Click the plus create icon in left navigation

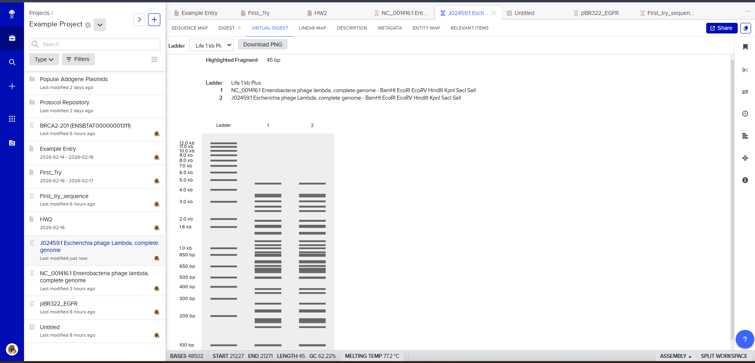[12, 86]
